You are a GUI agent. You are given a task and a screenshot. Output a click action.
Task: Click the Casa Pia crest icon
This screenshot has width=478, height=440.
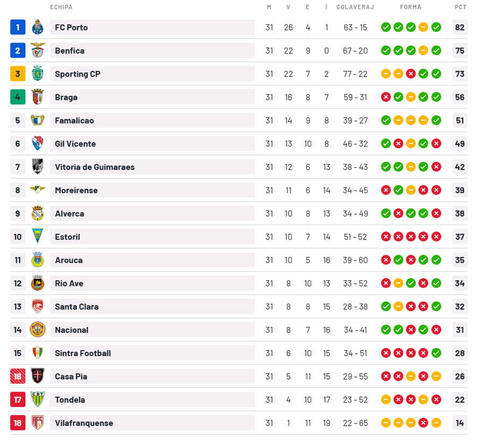pyautogui.click(x=37, y=376)
